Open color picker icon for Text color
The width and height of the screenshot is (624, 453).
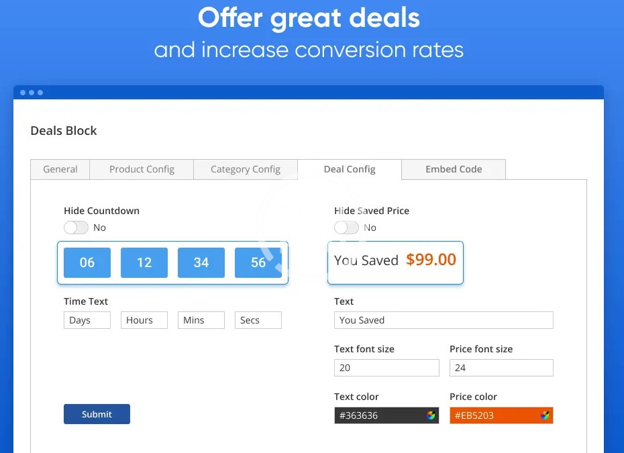[431, 415]
